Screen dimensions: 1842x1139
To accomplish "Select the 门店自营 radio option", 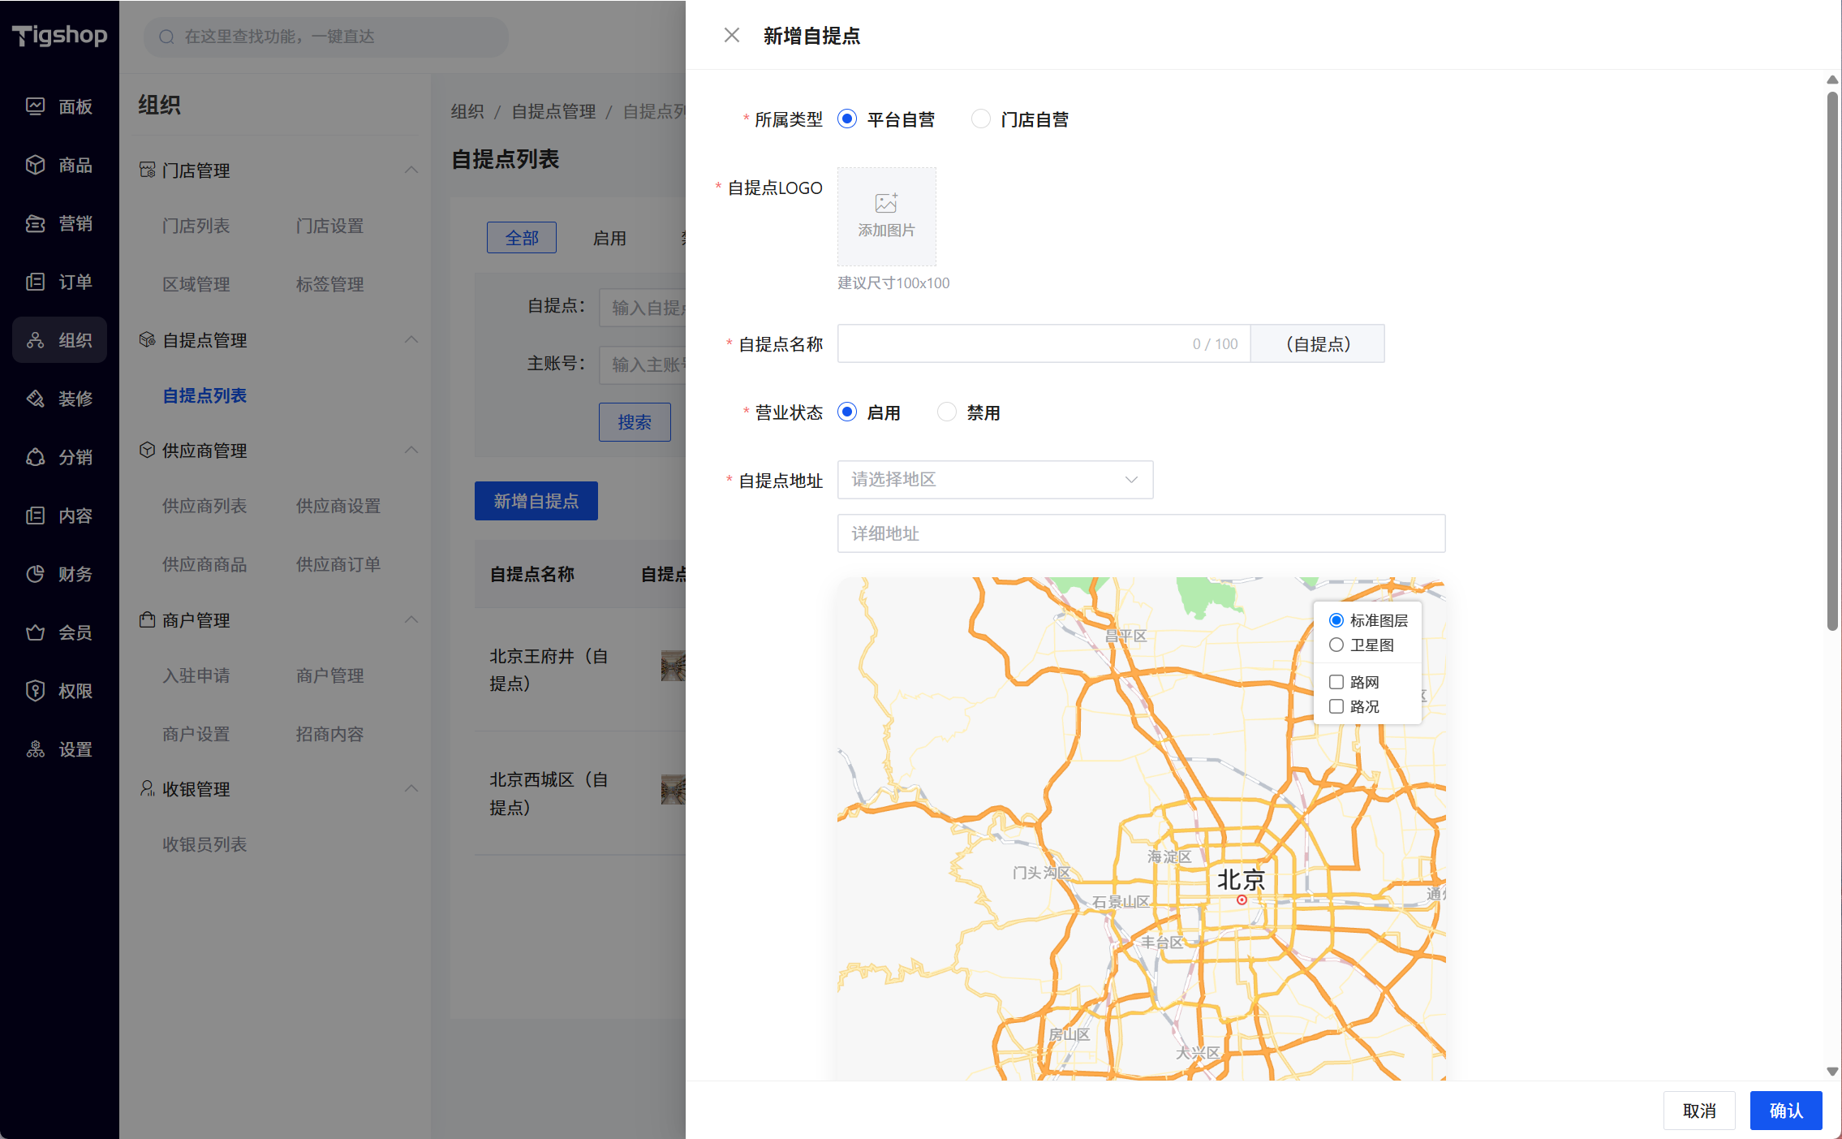I will [x=981, y=119].
